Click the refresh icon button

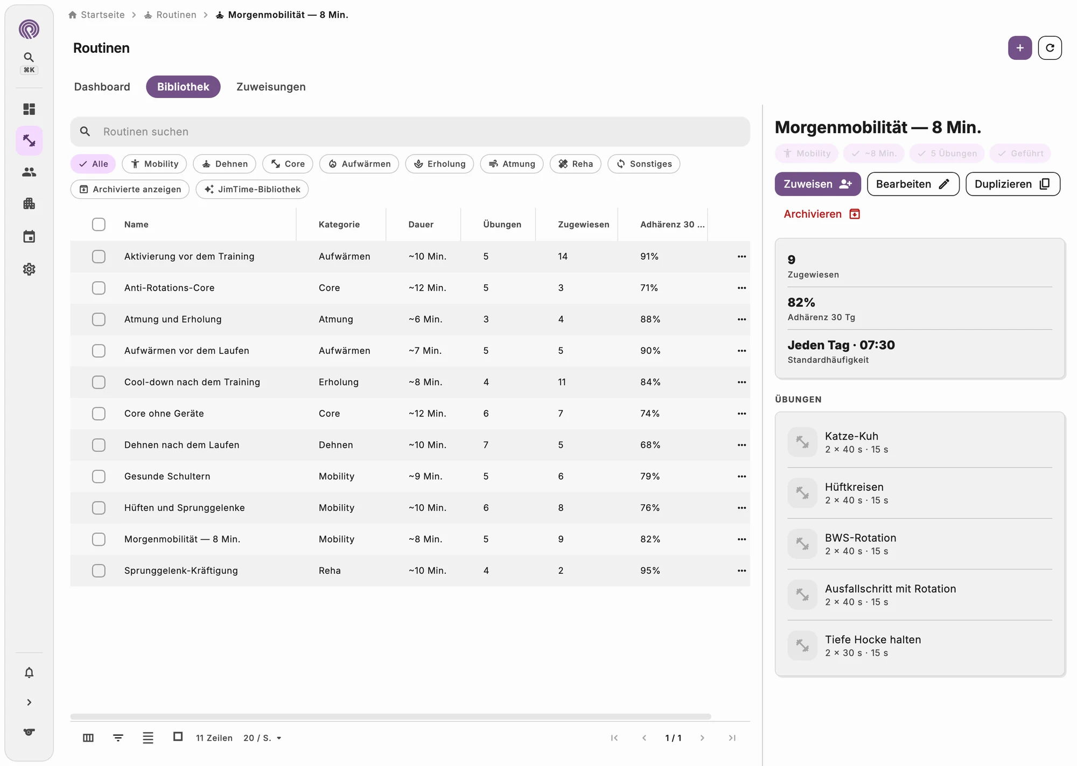point(1050,48)
